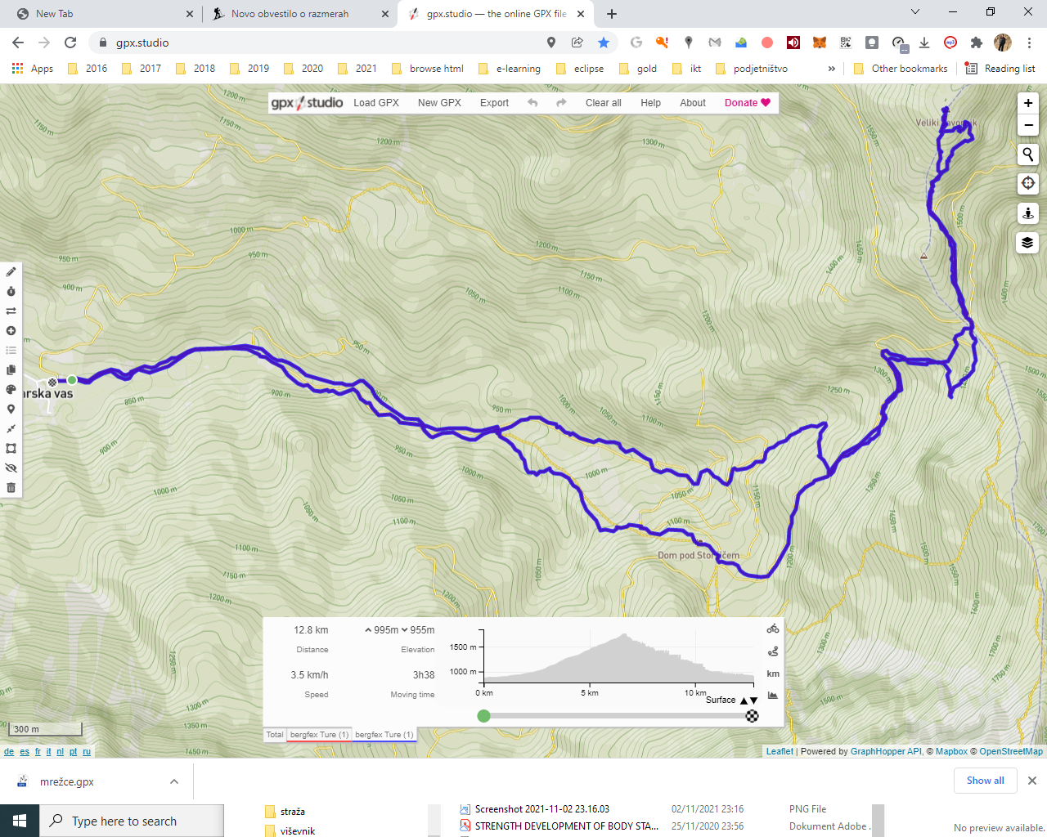Click the Load GPX button
The height and width of the screenshot is (837, 1047).
click(x=376, y=103)
